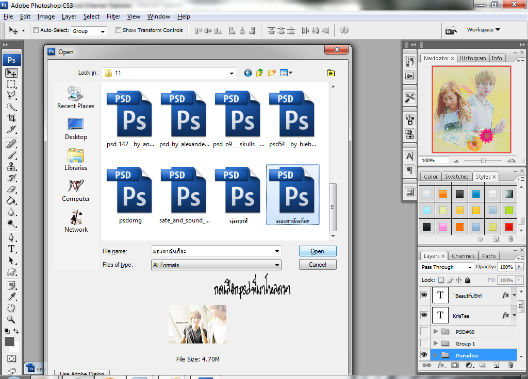528x379 pixels.
Task: Open the File name dropdown
Action: (277, 251)
